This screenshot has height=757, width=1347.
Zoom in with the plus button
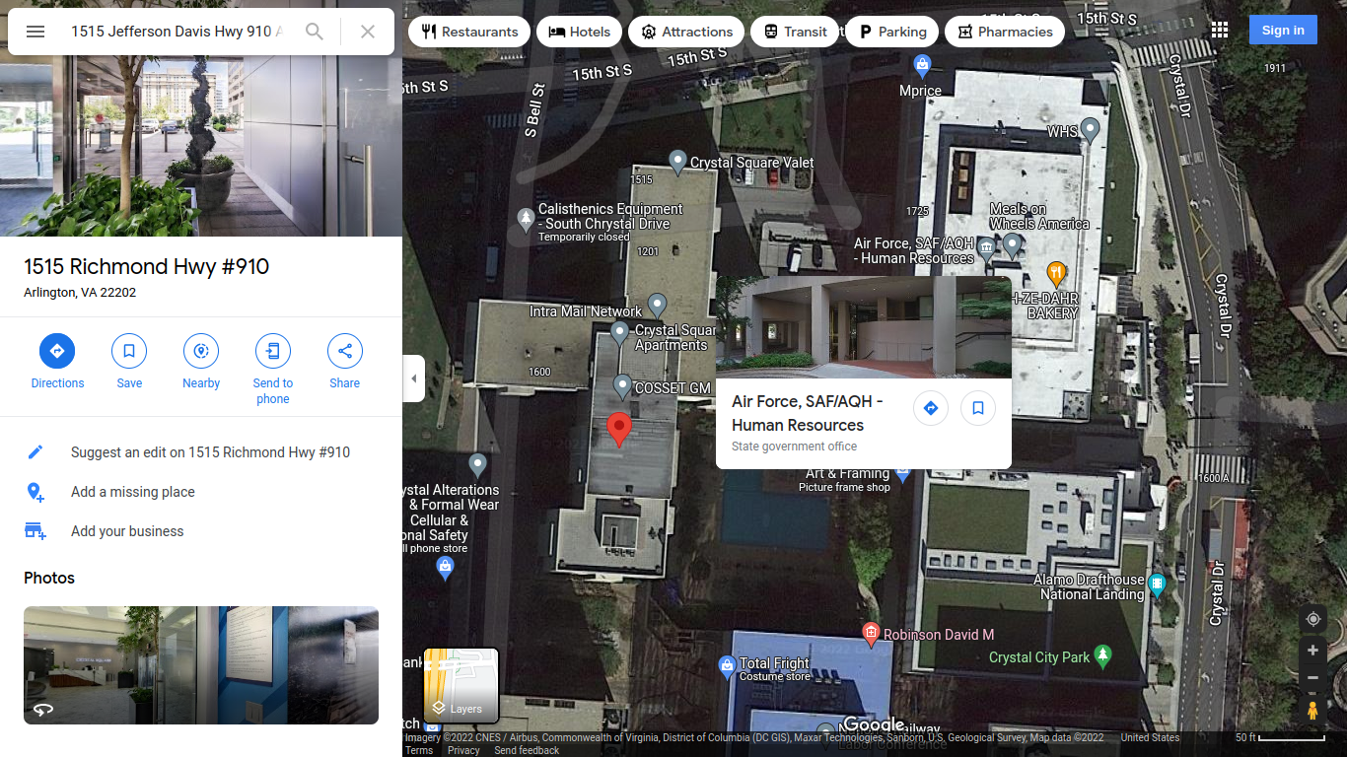(1312, 651)
